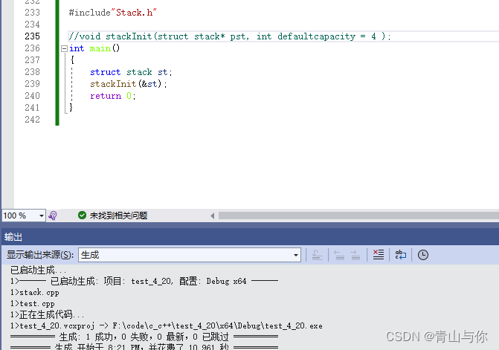Go to next message in output
This screenshot has width=499, height=350.
pos(355,255)
